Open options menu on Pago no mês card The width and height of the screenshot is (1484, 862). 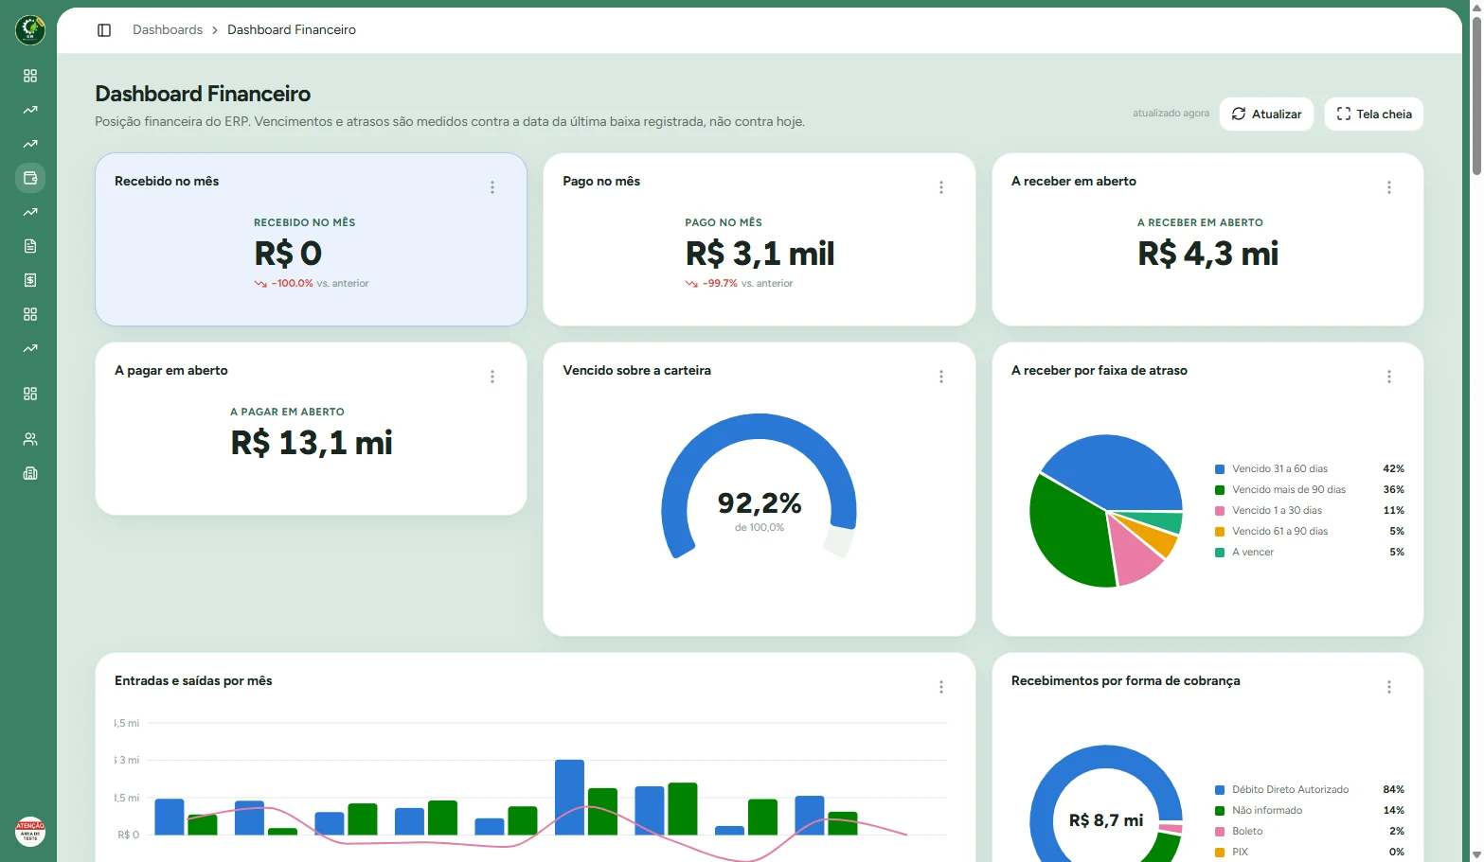click(x=941, y=187)
